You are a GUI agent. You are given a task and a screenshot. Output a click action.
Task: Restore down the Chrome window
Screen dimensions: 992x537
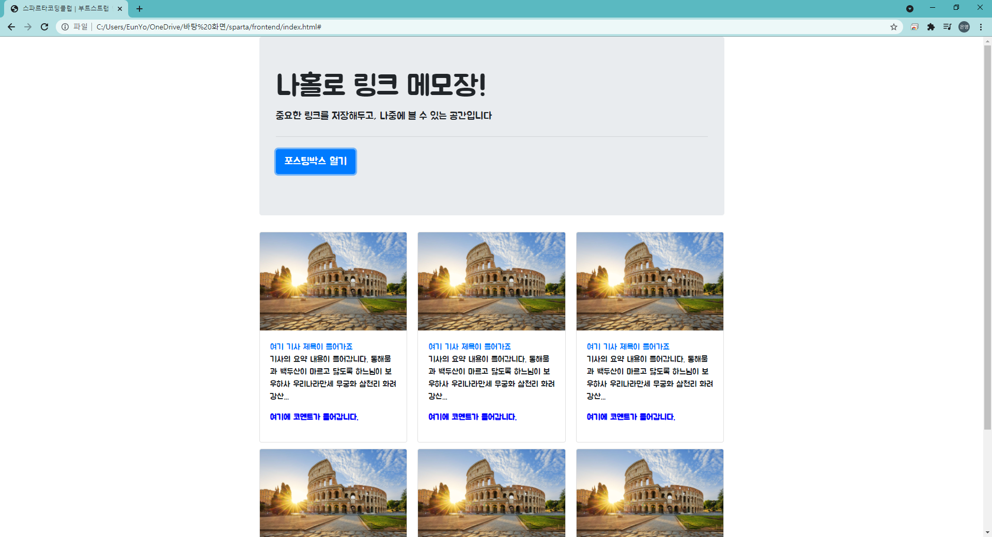pos(956,8)
